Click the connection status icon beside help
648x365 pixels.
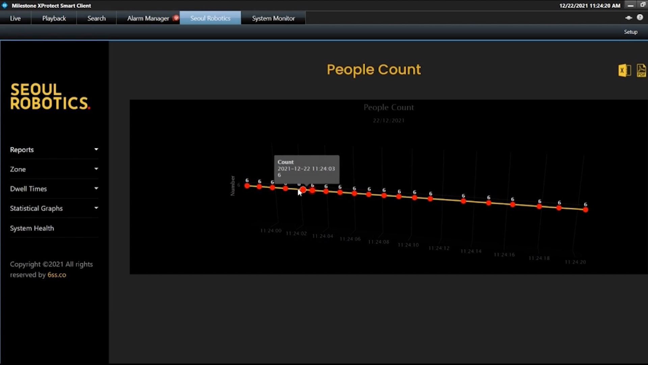pyautogui.click(x=628, y=18)
